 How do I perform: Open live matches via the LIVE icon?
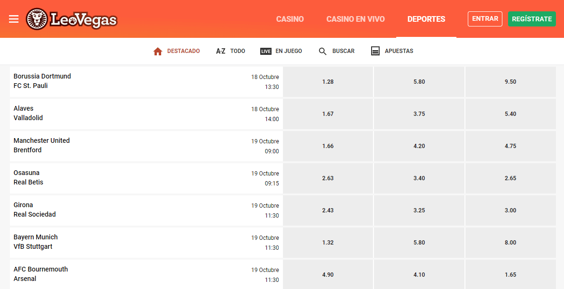(266, 51)
